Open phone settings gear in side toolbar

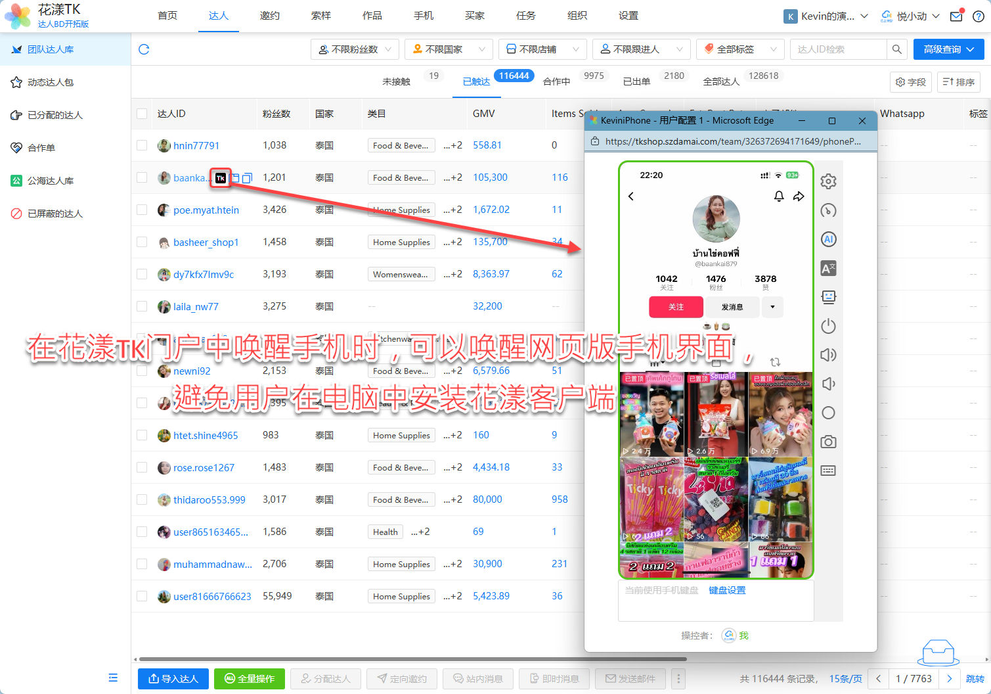pyautogui.click(x=828, y=181)
